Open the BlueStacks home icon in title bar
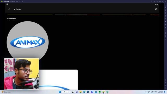167x94 pixels. click(x=20, y=2)
